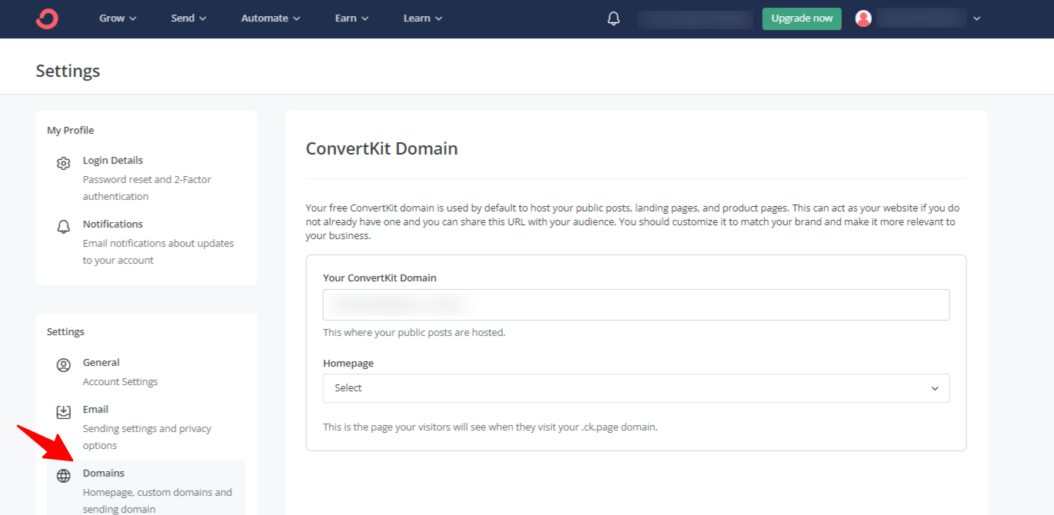Select Email sending settings

pyautogui.click(x=95, y=409)
